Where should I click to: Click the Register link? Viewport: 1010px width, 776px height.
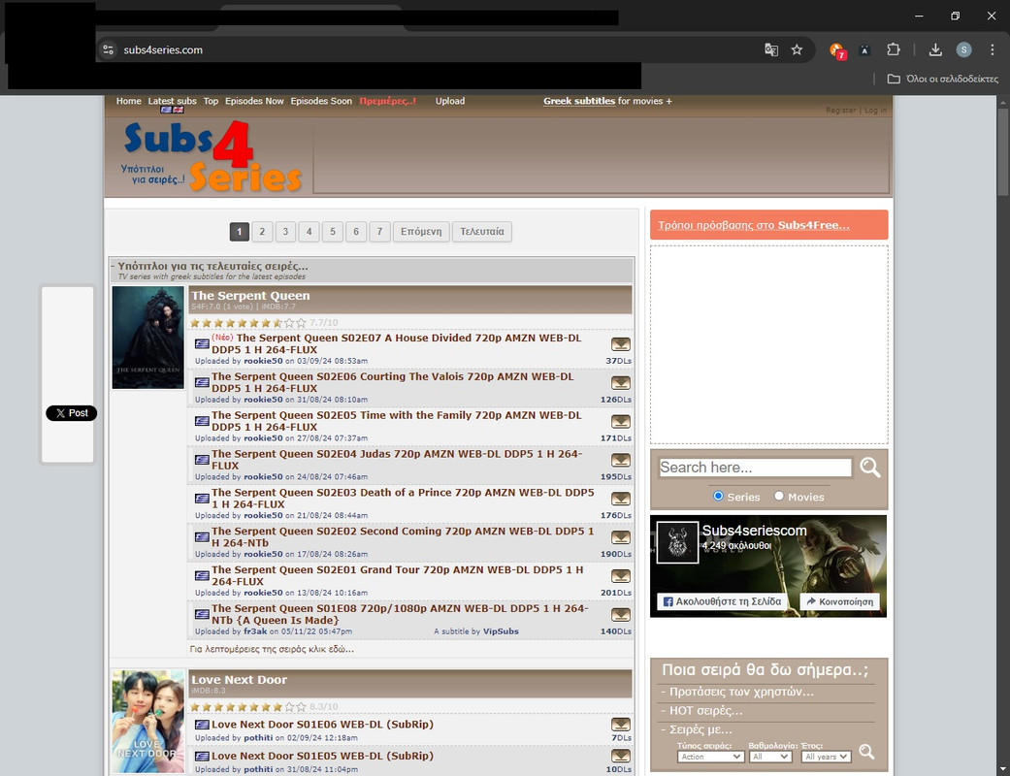tap(840, 111)
